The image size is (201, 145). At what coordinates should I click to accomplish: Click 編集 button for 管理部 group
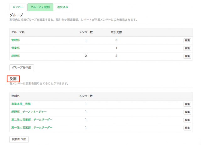(x=187, y=40)
